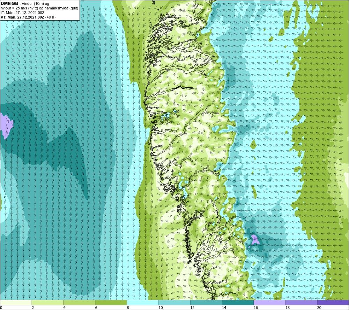The image size is (349, 310).
Task: Click the scale label '2'
Action: tap(33, 308)
